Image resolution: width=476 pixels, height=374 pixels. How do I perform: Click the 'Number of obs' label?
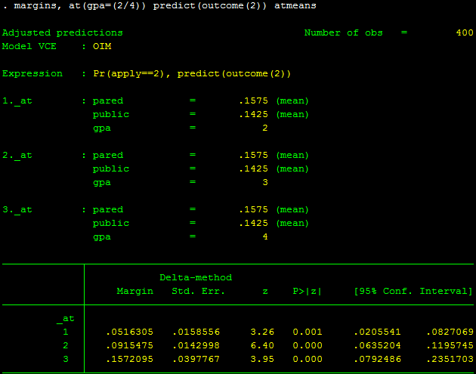click(343, 33)
